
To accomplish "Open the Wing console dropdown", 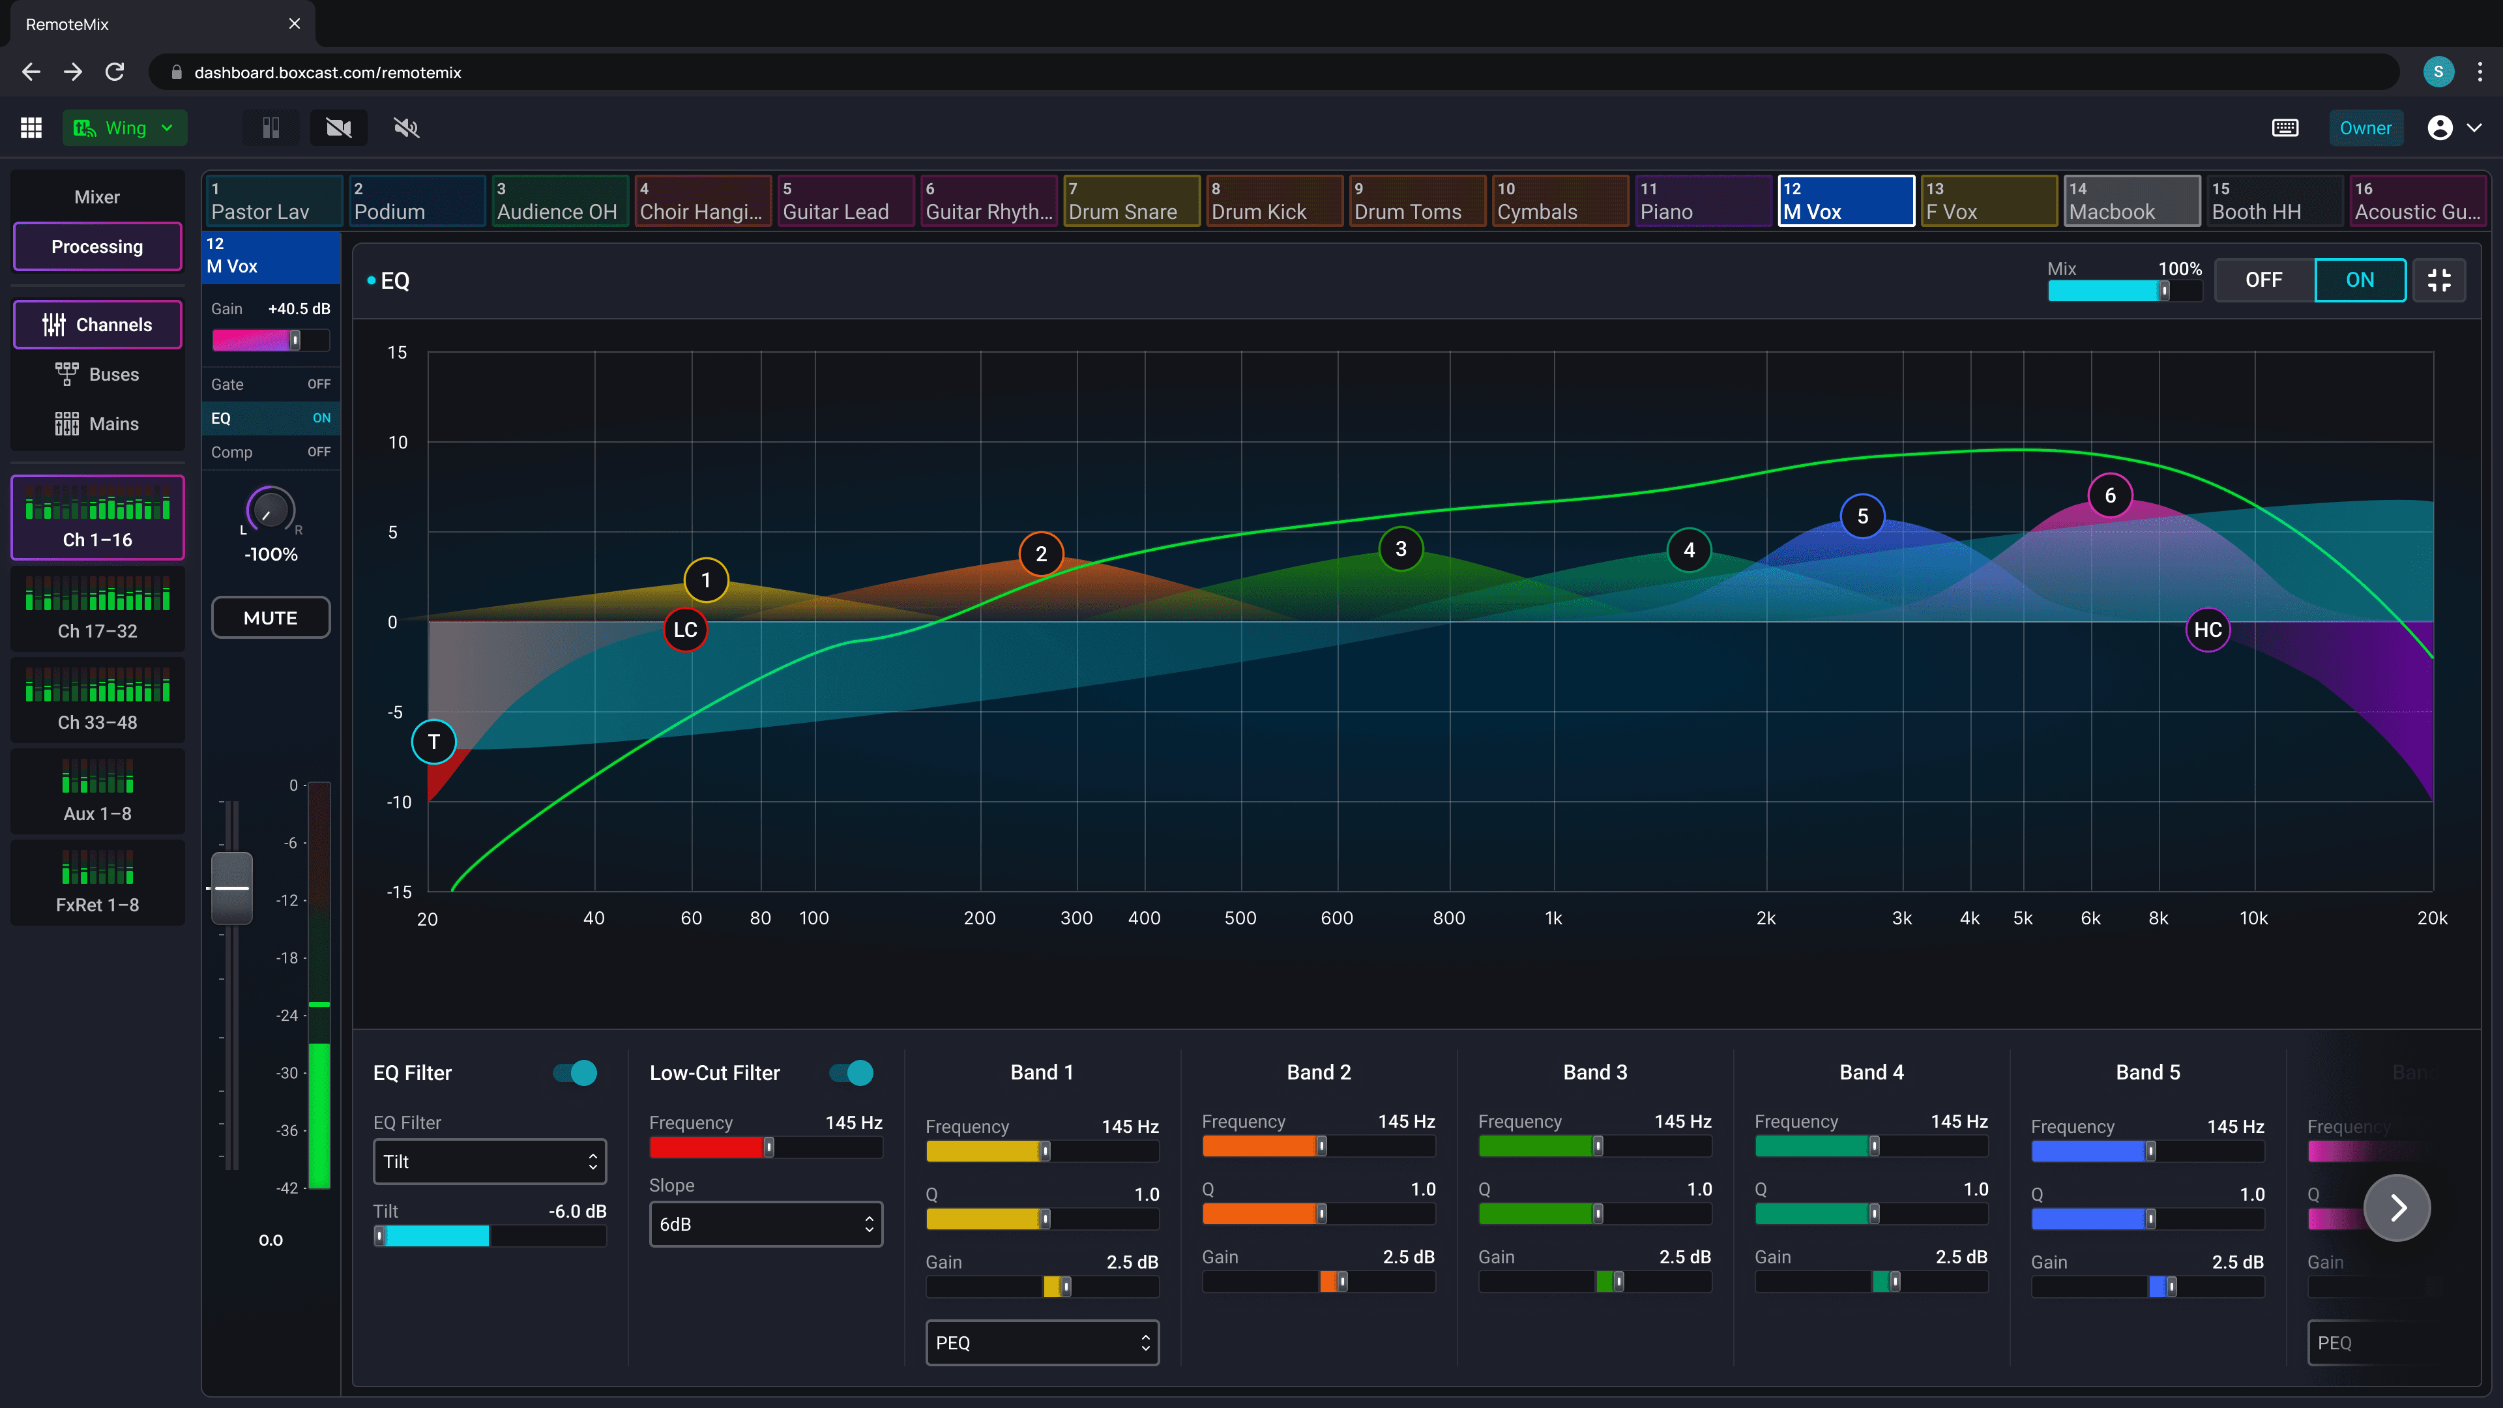I will [125, 127].
